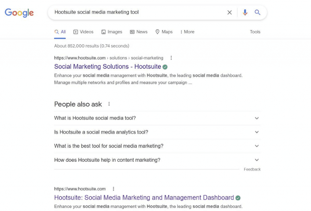311x211 pixels.
Task: Click verified badge beside Social Marketing Solutions
Action: [x=165, y=67]
